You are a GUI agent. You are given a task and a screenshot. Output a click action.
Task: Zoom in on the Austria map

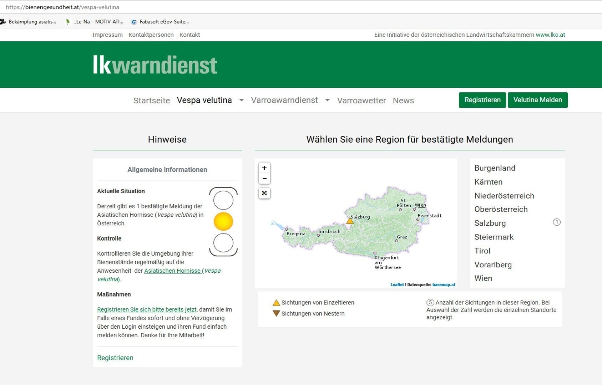(x=264, y=168)
